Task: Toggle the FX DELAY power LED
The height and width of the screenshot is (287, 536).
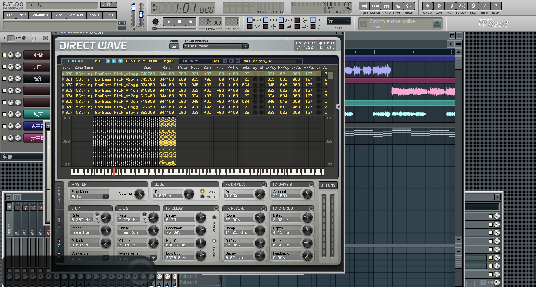Action: [x=216, y=208]
